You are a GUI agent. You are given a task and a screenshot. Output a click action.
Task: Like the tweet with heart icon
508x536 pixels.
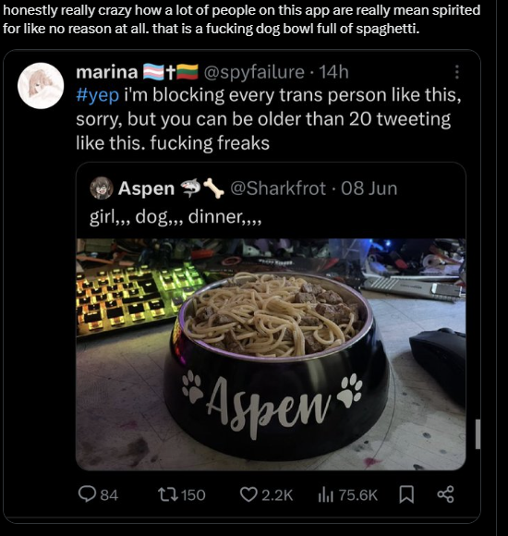[248, 494]
